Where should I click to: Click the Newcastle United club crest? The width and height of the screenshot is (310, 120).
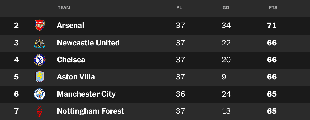pyautogui.click(x=40, y=43)
